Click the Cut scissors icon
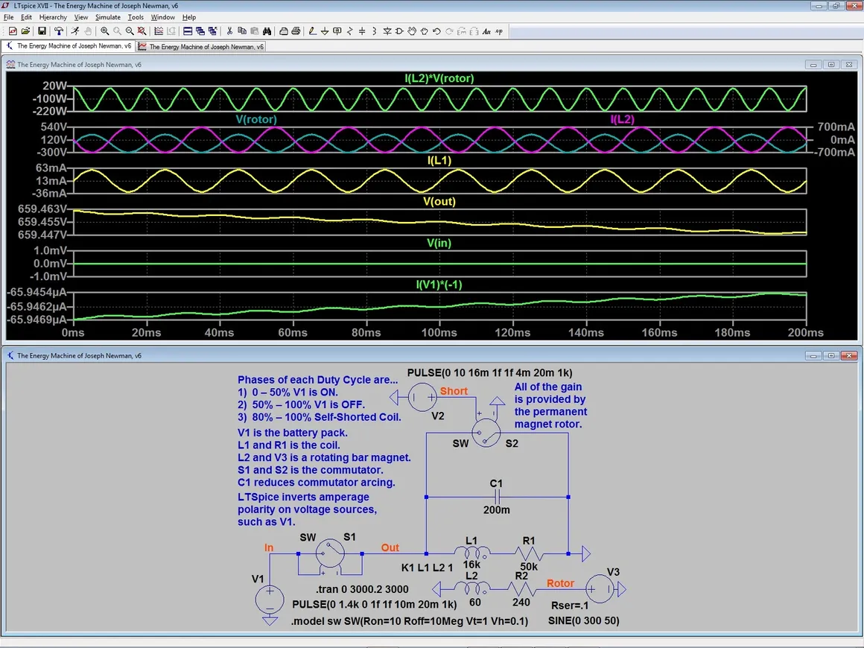 pos(229,31)
